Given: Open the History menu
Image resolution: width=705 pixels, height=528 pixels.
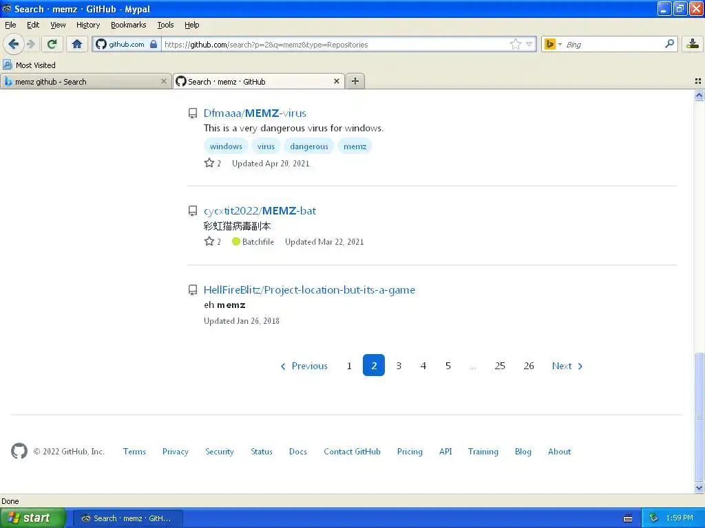Looking at the screenshot, I should coord(88,25).
